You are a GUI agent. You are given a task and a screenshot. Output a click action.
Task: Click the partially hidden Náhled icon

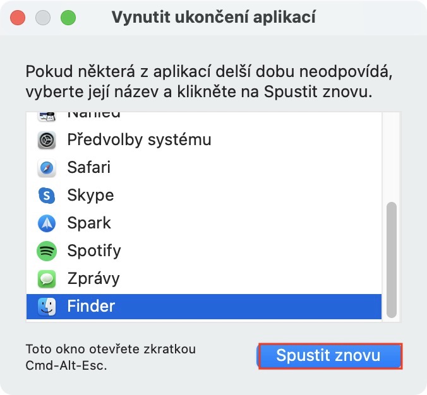click(47, 116)
